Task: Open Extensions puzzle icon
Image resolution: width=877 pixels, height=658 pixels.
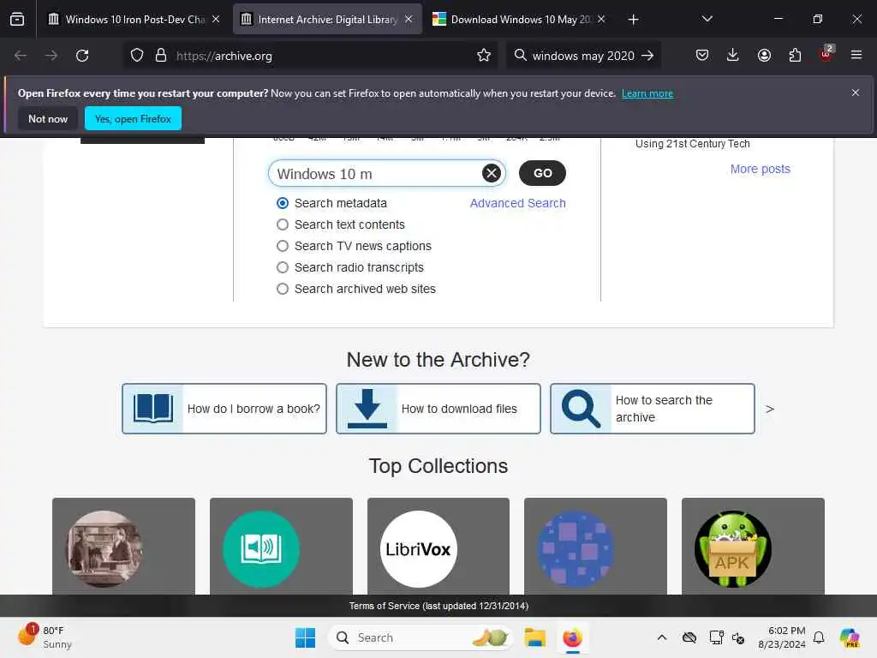Action: pyautogui.click(x=795, y=55)
